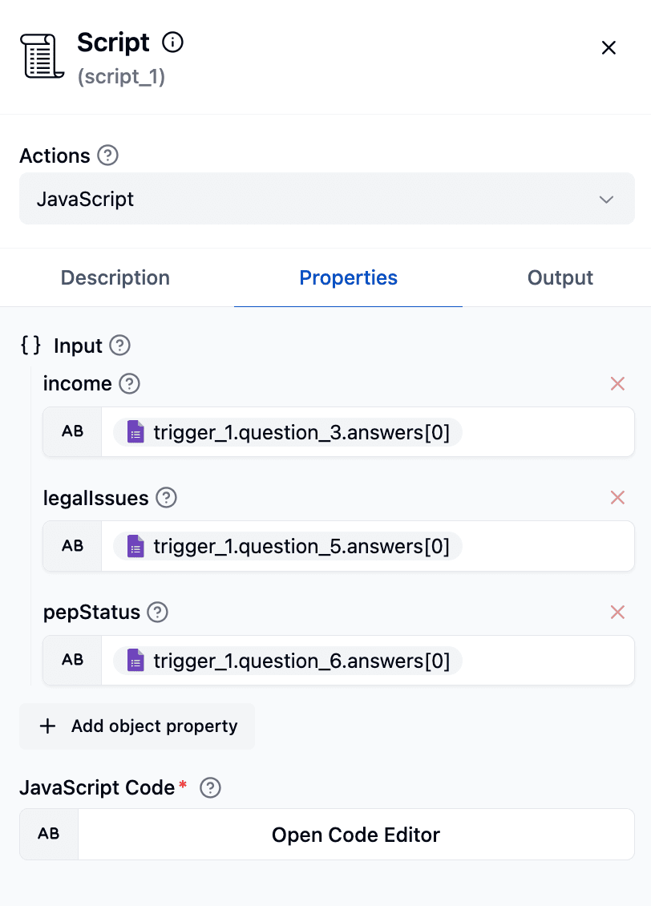Open the Description tab
This screenshot has height=906, width=651.
pyautogui.click(x=115, y=277)
